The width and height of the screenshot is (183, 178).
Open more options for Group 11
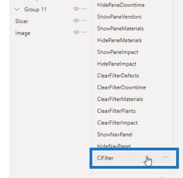click(84, 9)
